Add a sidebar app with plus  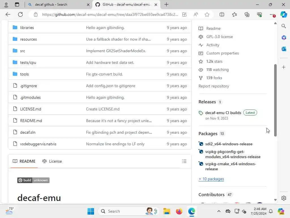(x=283, y=67)
